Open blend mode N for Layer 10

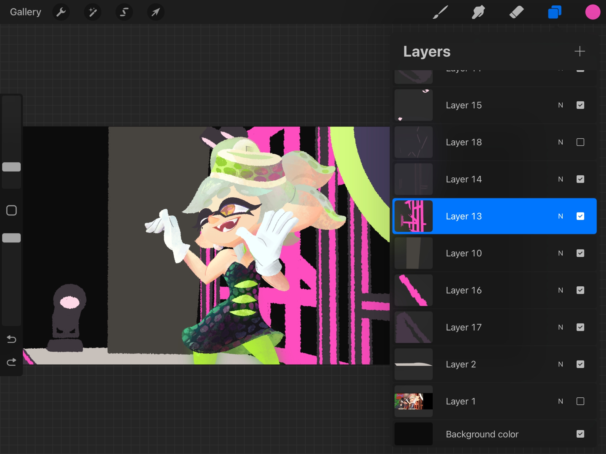coord(561,253)
